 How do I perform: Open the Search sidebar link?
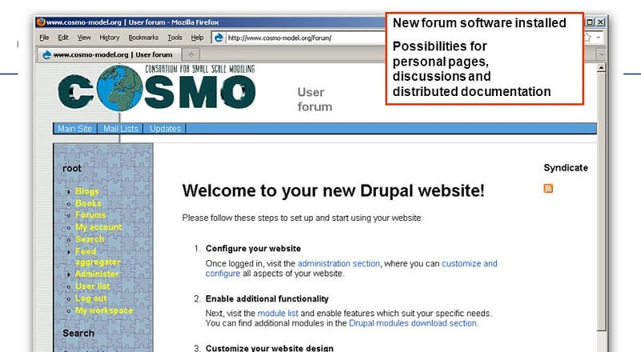click(90, 239)
